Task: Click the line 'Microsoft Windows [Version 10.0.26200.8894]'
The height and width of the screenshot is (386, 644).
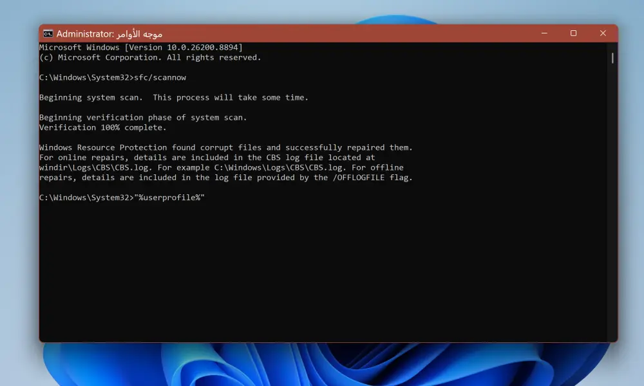Action: pyautogui.click(x=141, y=48)
